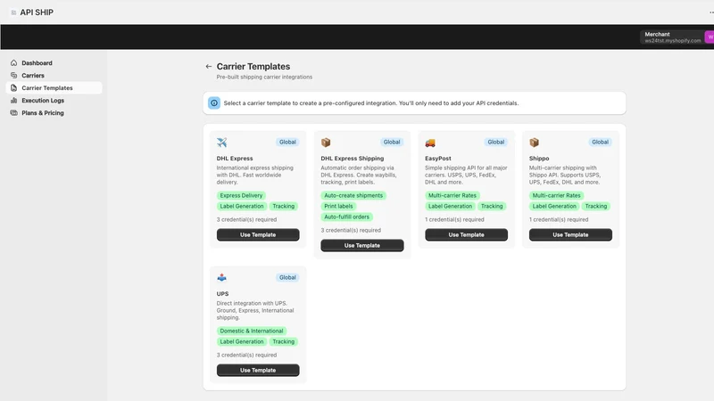Click Label Generation tag on EasyPost card
Viewport: 714px width, 401px height.
[451, 207]
